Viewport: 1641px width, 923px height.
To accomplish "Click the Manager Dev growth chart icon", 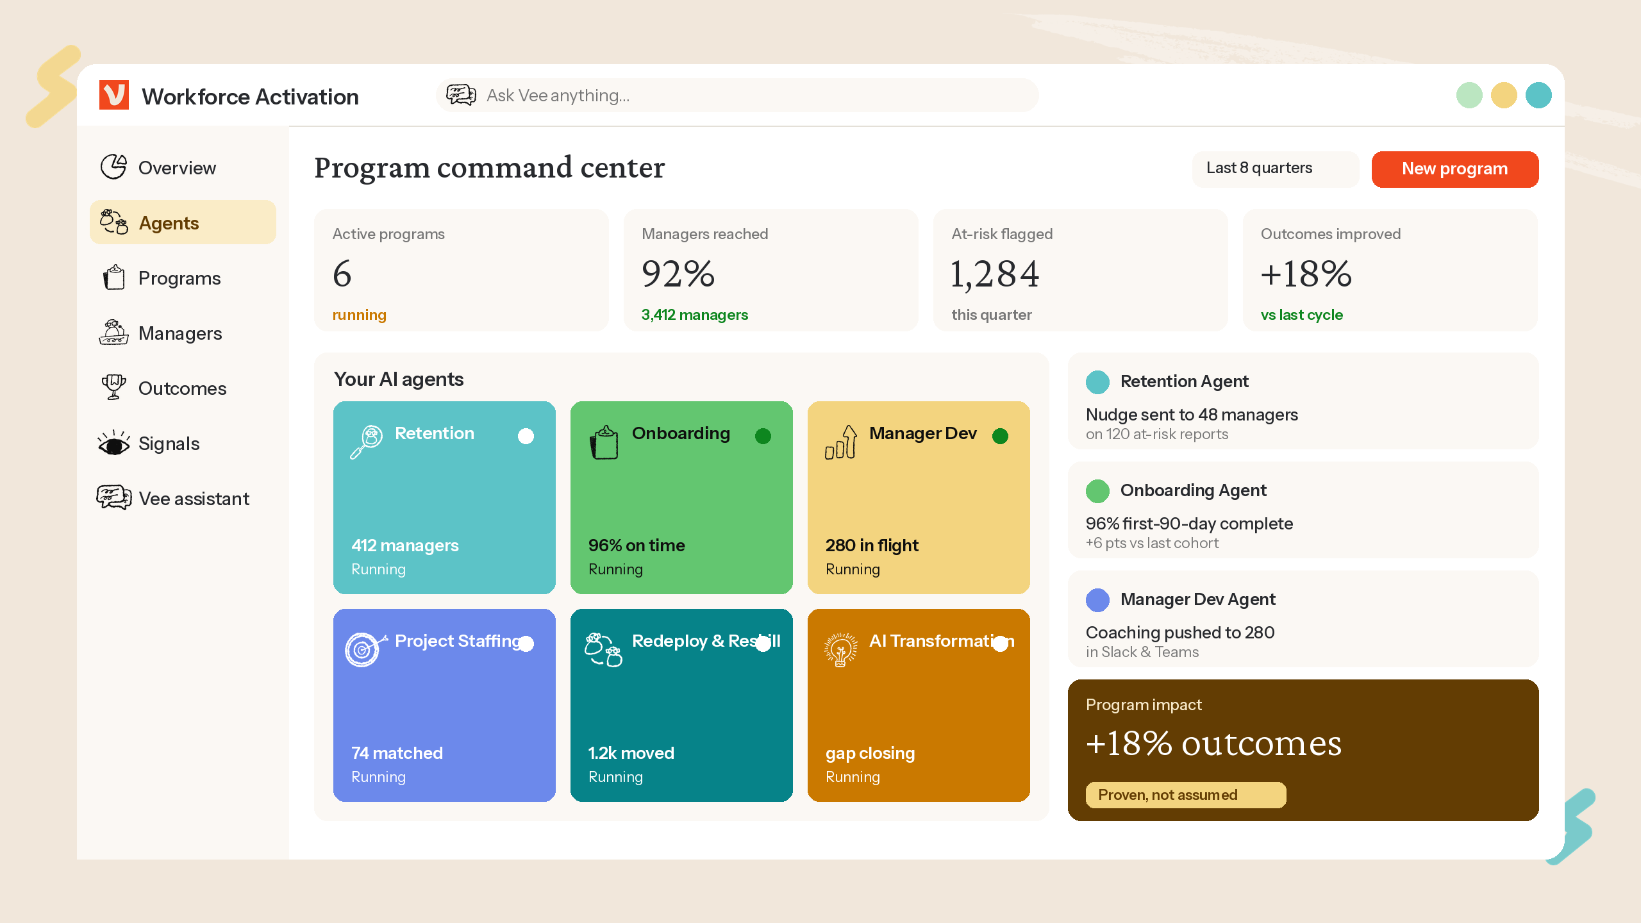I will [x=841, y=442].
